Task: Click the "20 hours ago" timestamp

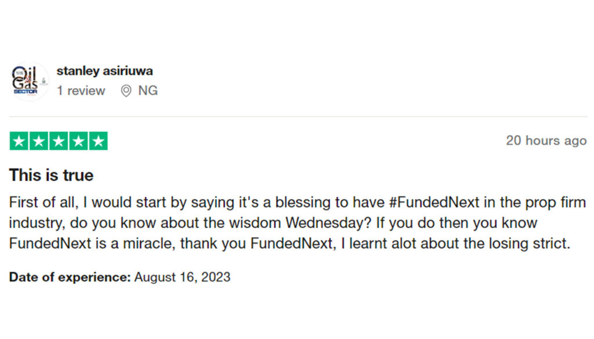Action: coord(546,140)
